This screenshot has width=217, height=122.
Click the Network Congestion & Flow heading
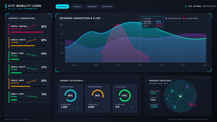[x=80, y=18]
